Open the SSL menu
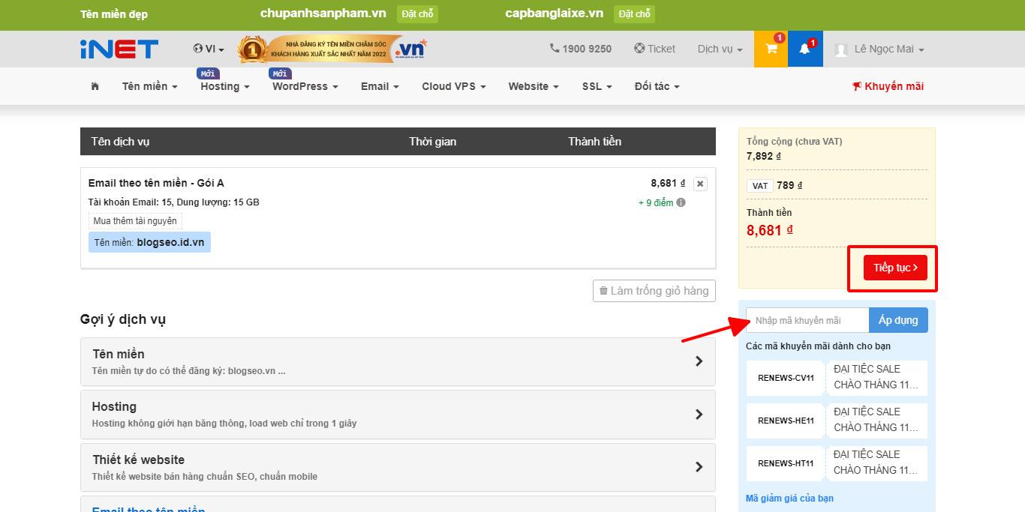This screenshot has width=1025, height=512. click(x=597, y=86)
